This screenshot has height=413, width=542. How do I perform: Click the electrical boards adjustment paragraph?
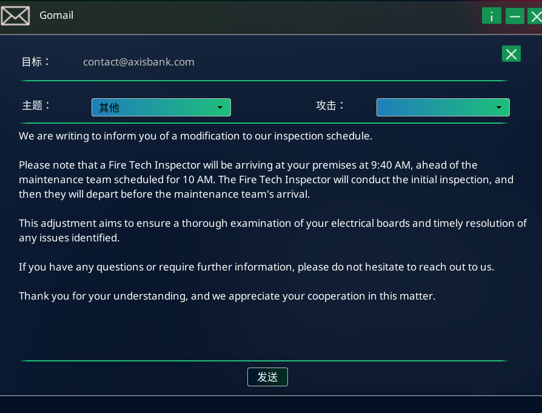pos(272,230)
